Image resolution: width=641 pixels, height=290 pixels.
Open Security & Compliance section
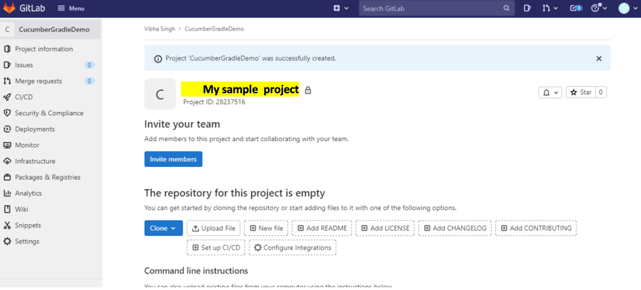49,113
